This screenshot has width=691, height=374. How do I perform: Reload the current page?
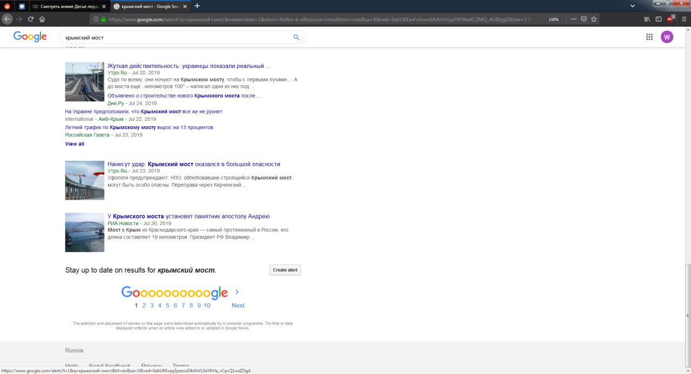pos(31,19)
